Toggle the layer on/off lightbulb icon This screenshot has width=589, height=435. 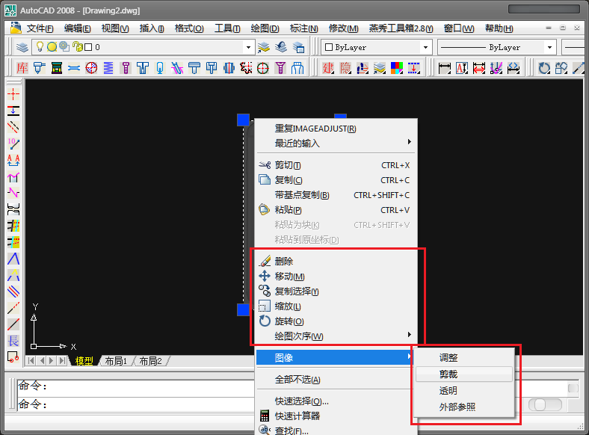pyautogui.click(x=40, y=46)
